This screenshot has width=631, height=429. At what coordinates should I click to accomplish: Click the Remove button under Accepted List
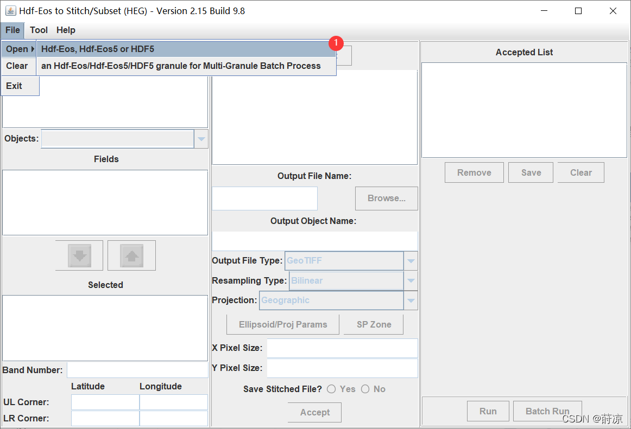click(474, 172)
